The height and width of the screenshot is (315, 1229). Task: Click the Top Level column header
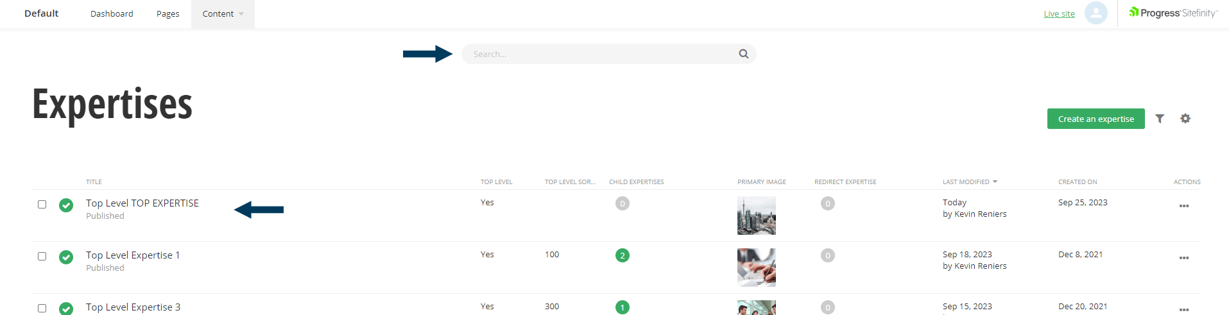(497, 182)
